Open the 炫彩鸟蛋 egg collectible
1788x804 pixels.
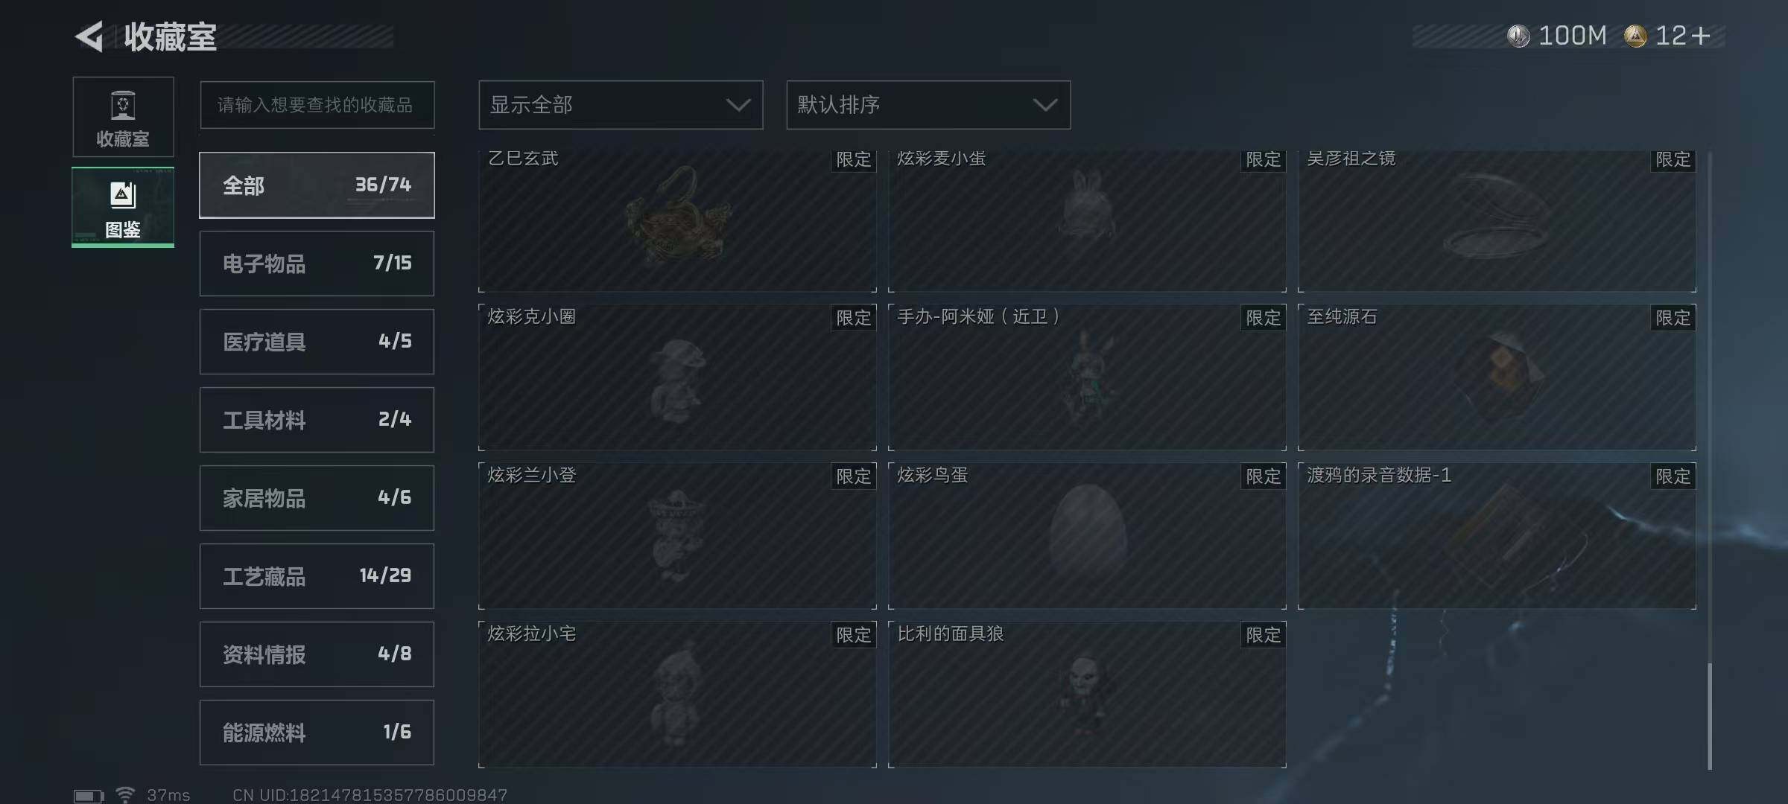1087,536
